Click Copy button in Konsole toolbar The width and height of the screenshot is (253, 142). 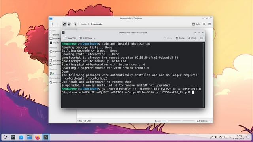[168, 38]
